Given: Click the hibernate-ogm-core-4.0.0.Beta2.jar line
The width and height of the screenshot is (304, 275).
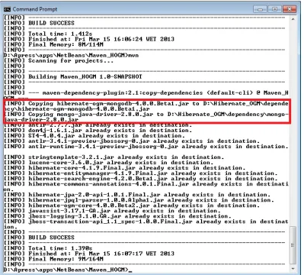Looking at the screenshot, I should click(132, 205).
